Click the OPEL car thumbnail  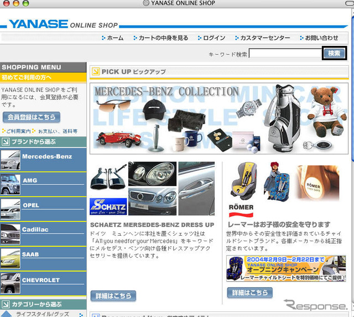point(11,209)
